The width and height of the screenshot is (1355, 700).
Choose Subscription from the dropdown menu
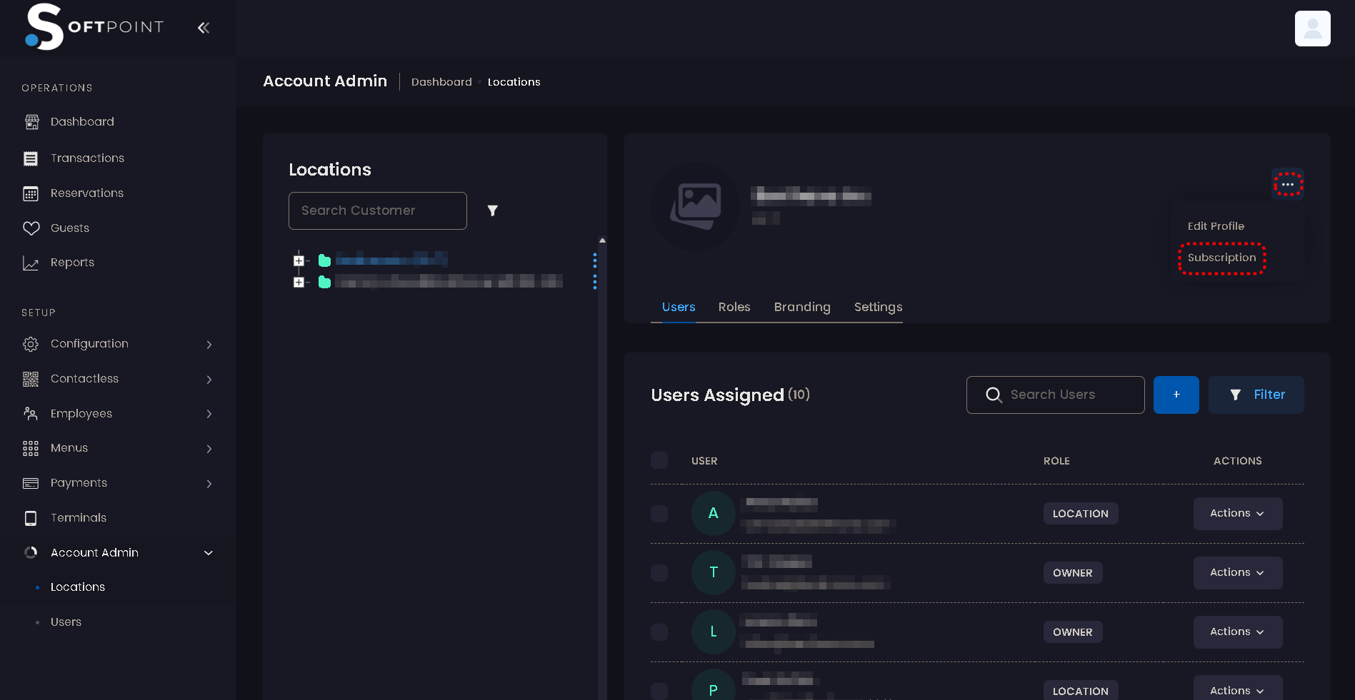tap(1221, 258)
